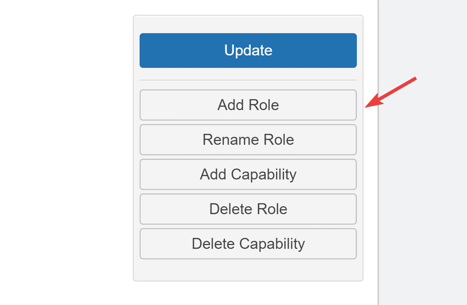Remove a capability using Delete Capability
Screen dimensions: 467x305
click(x=248, y=244)
